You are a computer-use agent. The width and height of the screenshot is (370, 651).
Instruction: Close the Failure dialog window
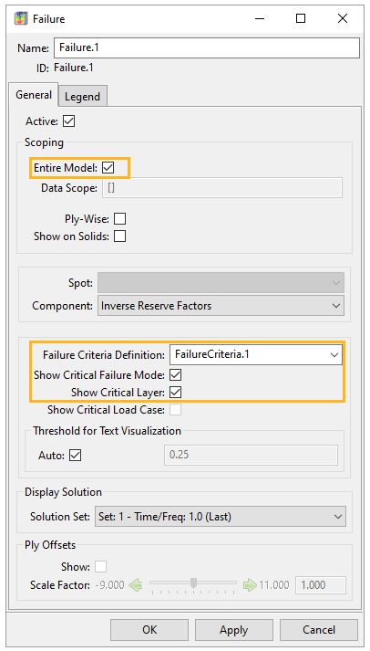[x=343, y=18]
